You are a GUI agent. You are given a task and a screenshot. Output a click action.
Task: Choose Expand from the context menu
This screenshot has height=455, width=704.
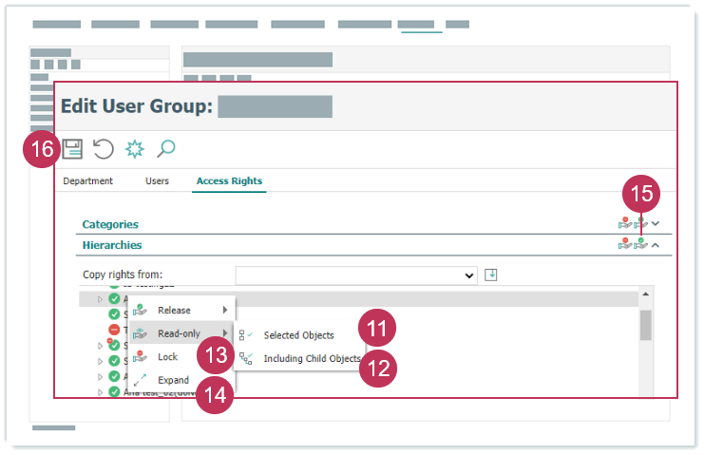173,380
